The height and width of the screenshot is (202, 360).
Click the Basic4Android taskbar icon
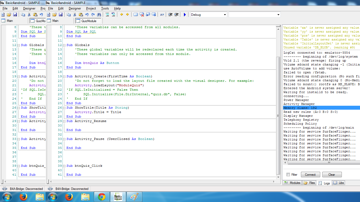pyautogui.click(x=118, y=197)
